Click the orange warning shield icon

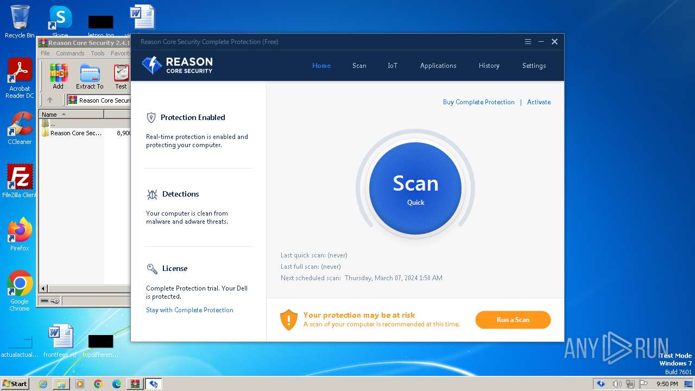coord(289,320)
